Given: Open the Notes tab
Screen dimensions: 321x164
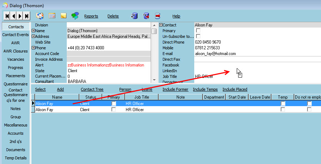Looking at the screenshot, I should [16, 109].
